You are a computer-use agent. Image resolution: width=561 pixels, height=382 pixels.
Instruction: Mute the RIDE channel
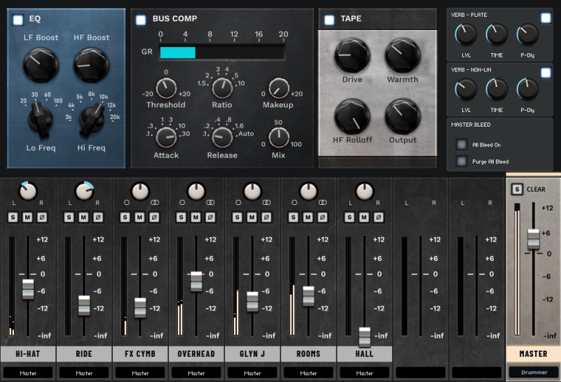tap(83, 217)
